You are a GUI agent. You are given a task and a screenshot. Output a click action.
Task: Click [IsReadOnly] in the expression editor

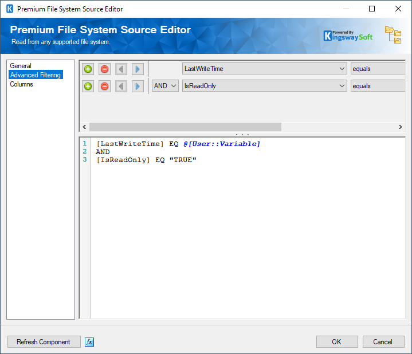[x=123, y=160]
